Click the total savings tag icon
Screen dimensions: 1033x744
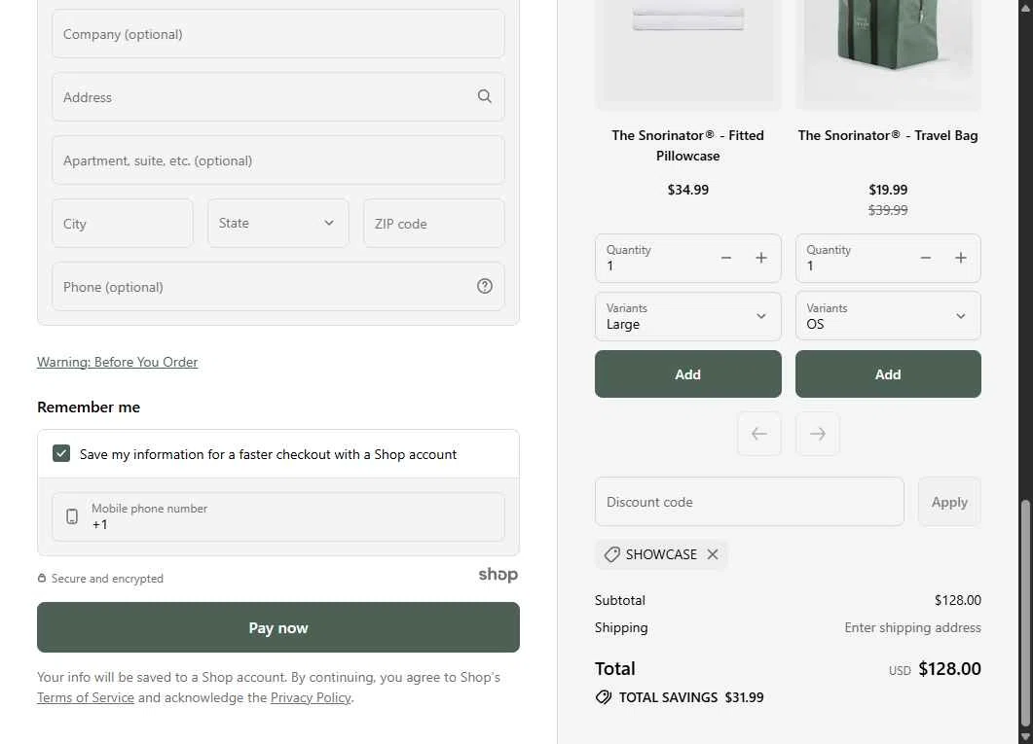(604, 697)
